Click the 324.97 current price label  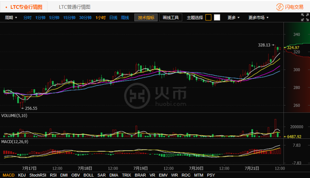point(293,48)
